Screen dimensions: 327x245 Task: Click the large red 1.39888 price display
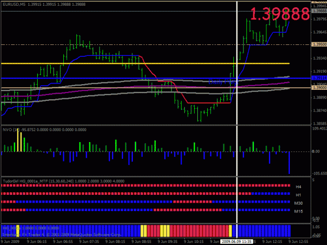(x=280, y=14)
